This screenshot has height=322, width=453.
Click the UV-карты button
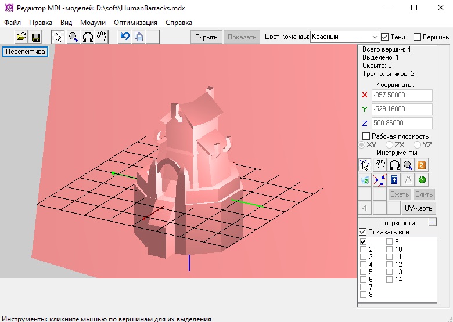point(419,208)
